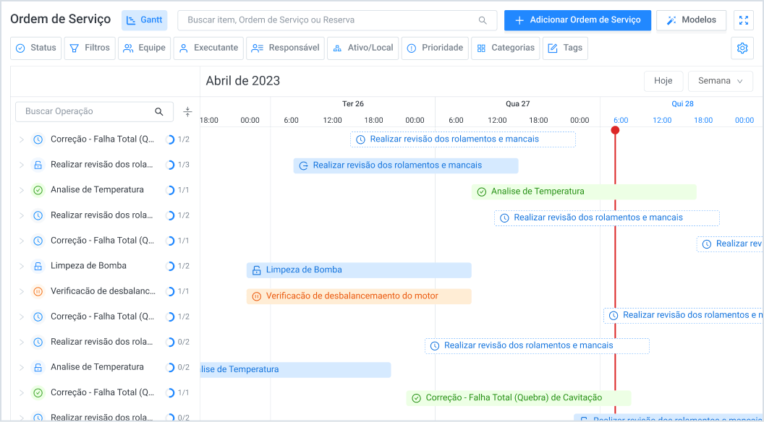Open the Semana period dropdown
The width and height of the screenshot is (764, 422).
pos(720,81)
